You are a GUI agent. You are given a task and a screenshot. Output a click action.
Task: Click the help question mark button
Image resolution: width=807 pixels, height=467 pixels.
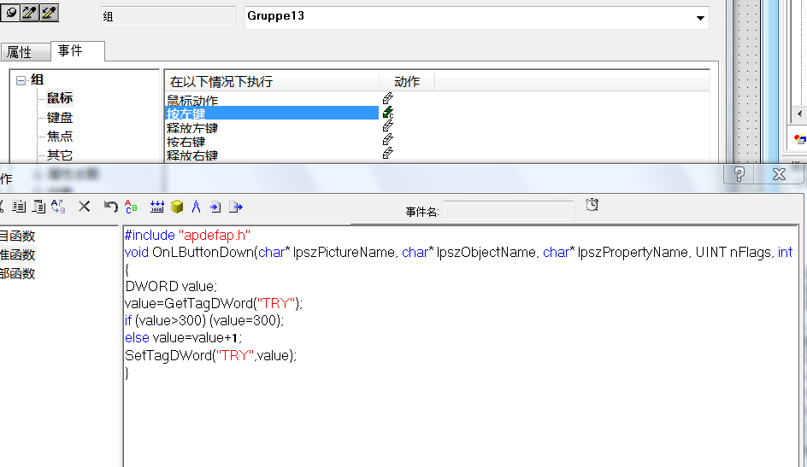pyautogui.click(x=739, y=174)
